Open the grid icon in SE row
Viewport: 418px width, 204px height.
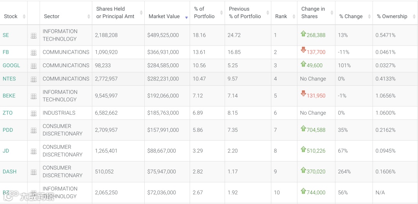tap(34, 36)
